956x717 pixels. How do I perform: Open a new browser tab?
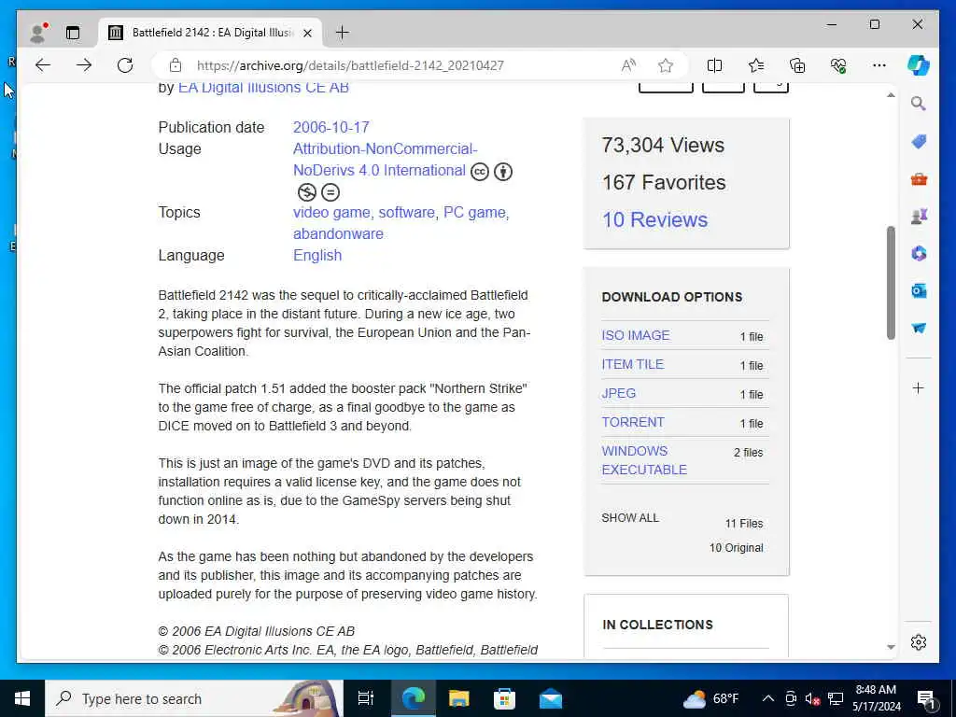coord(342,33)
